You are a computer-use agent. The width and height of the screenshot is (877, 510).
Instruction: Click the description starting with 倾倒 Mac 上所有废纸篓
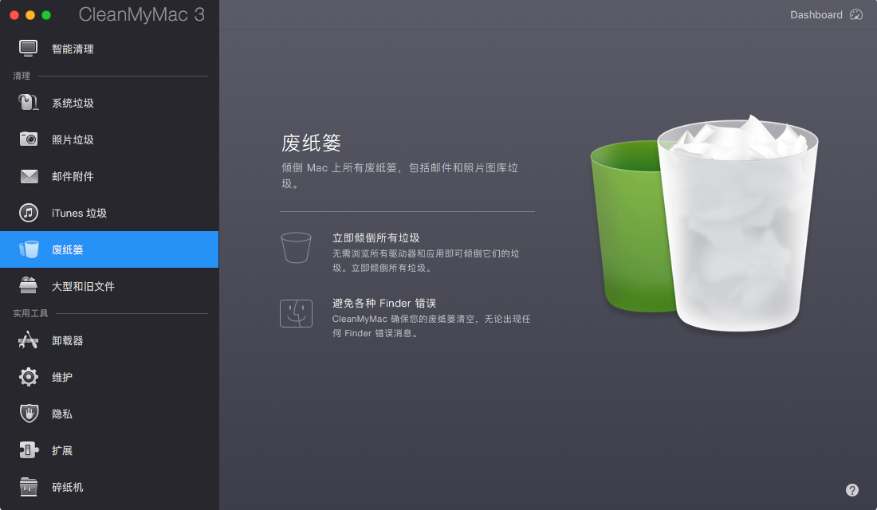pos(400,175)
